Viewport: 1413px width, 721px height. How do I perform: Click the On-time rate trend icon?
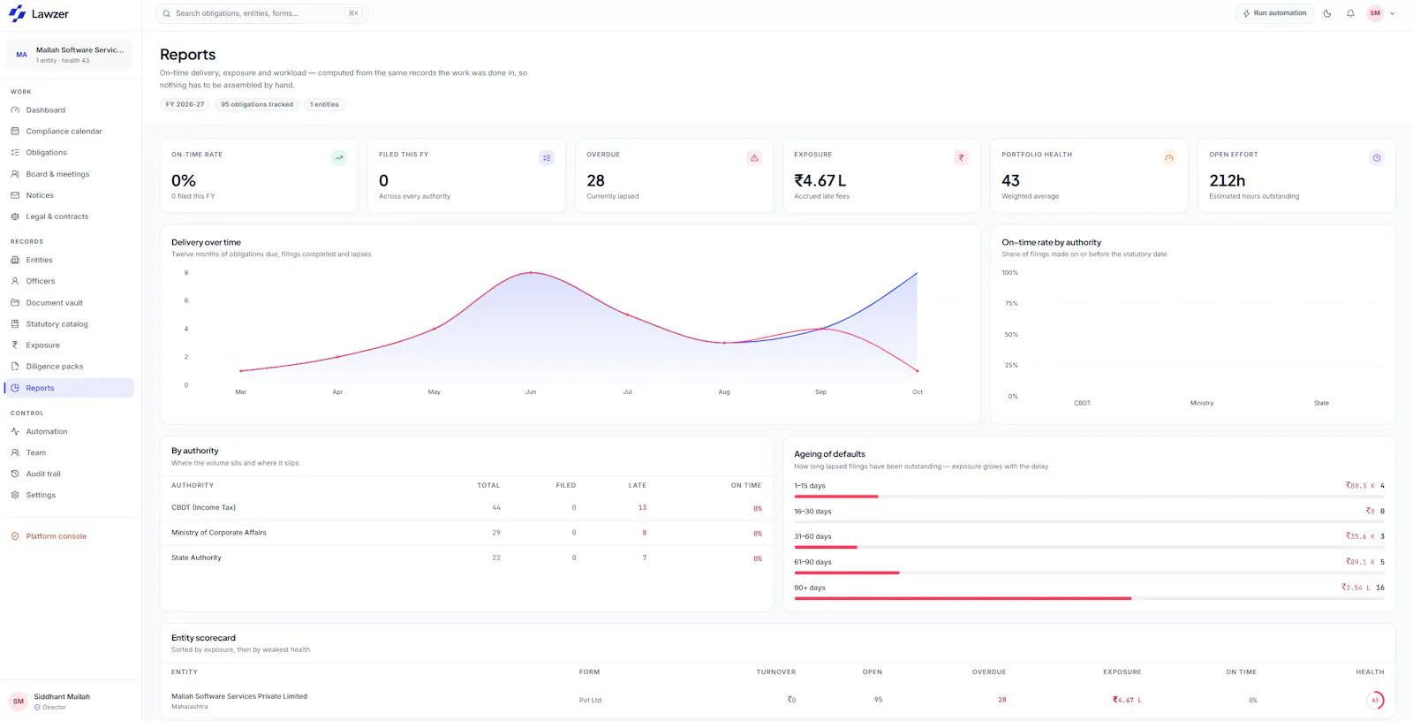pyautogui.click(x=339, y=158)
